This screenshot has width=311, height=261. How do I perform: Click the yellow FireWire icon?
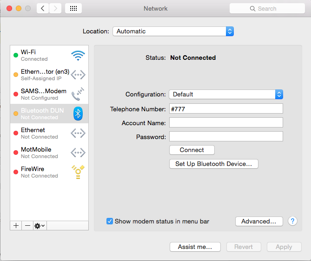78,172
